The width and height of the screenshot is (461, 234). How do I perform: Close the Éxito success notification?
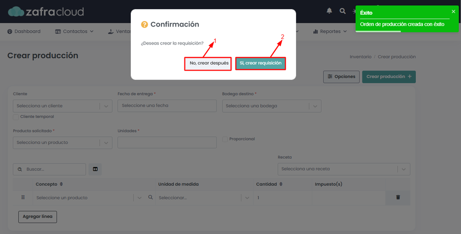coord(453,11)
